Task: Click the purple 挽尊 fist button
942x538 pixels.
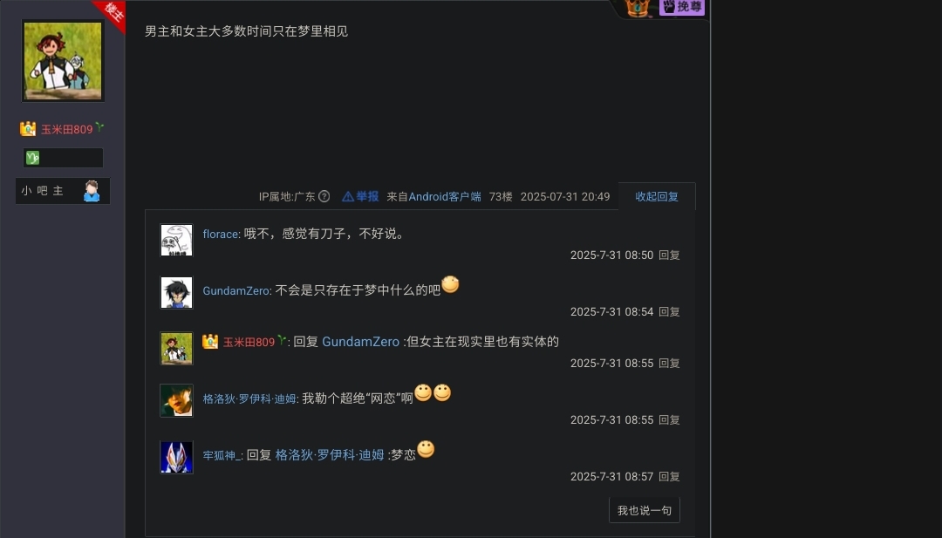Action: coord(681,7)
